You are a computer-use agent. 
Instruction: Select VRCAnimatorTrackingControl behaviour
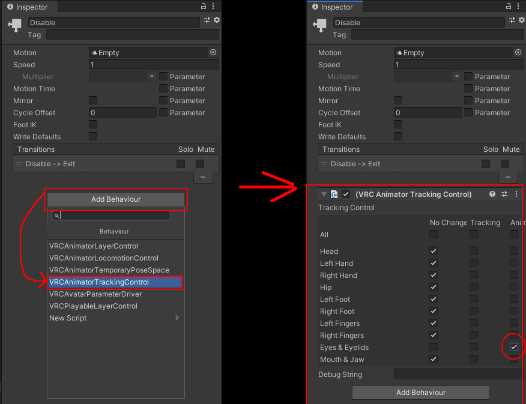[115, 282]
